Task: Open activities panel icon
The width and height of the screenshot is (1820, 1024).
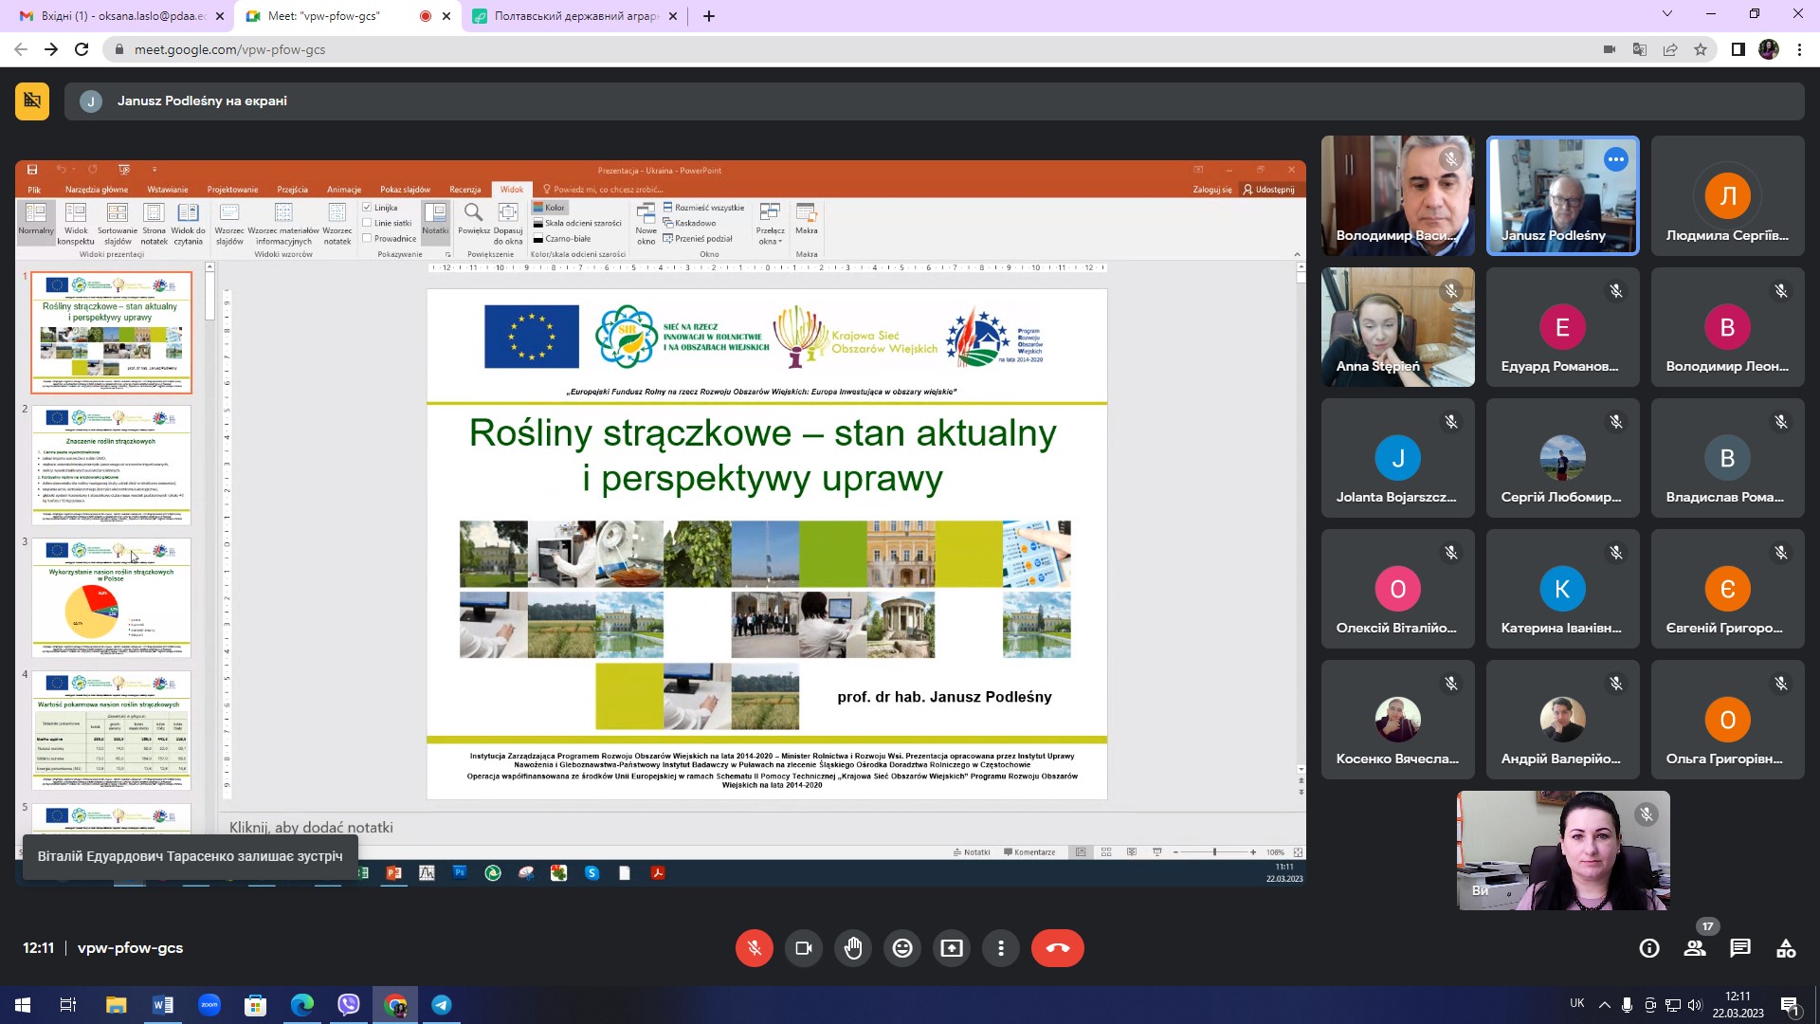Action: 1786,948
